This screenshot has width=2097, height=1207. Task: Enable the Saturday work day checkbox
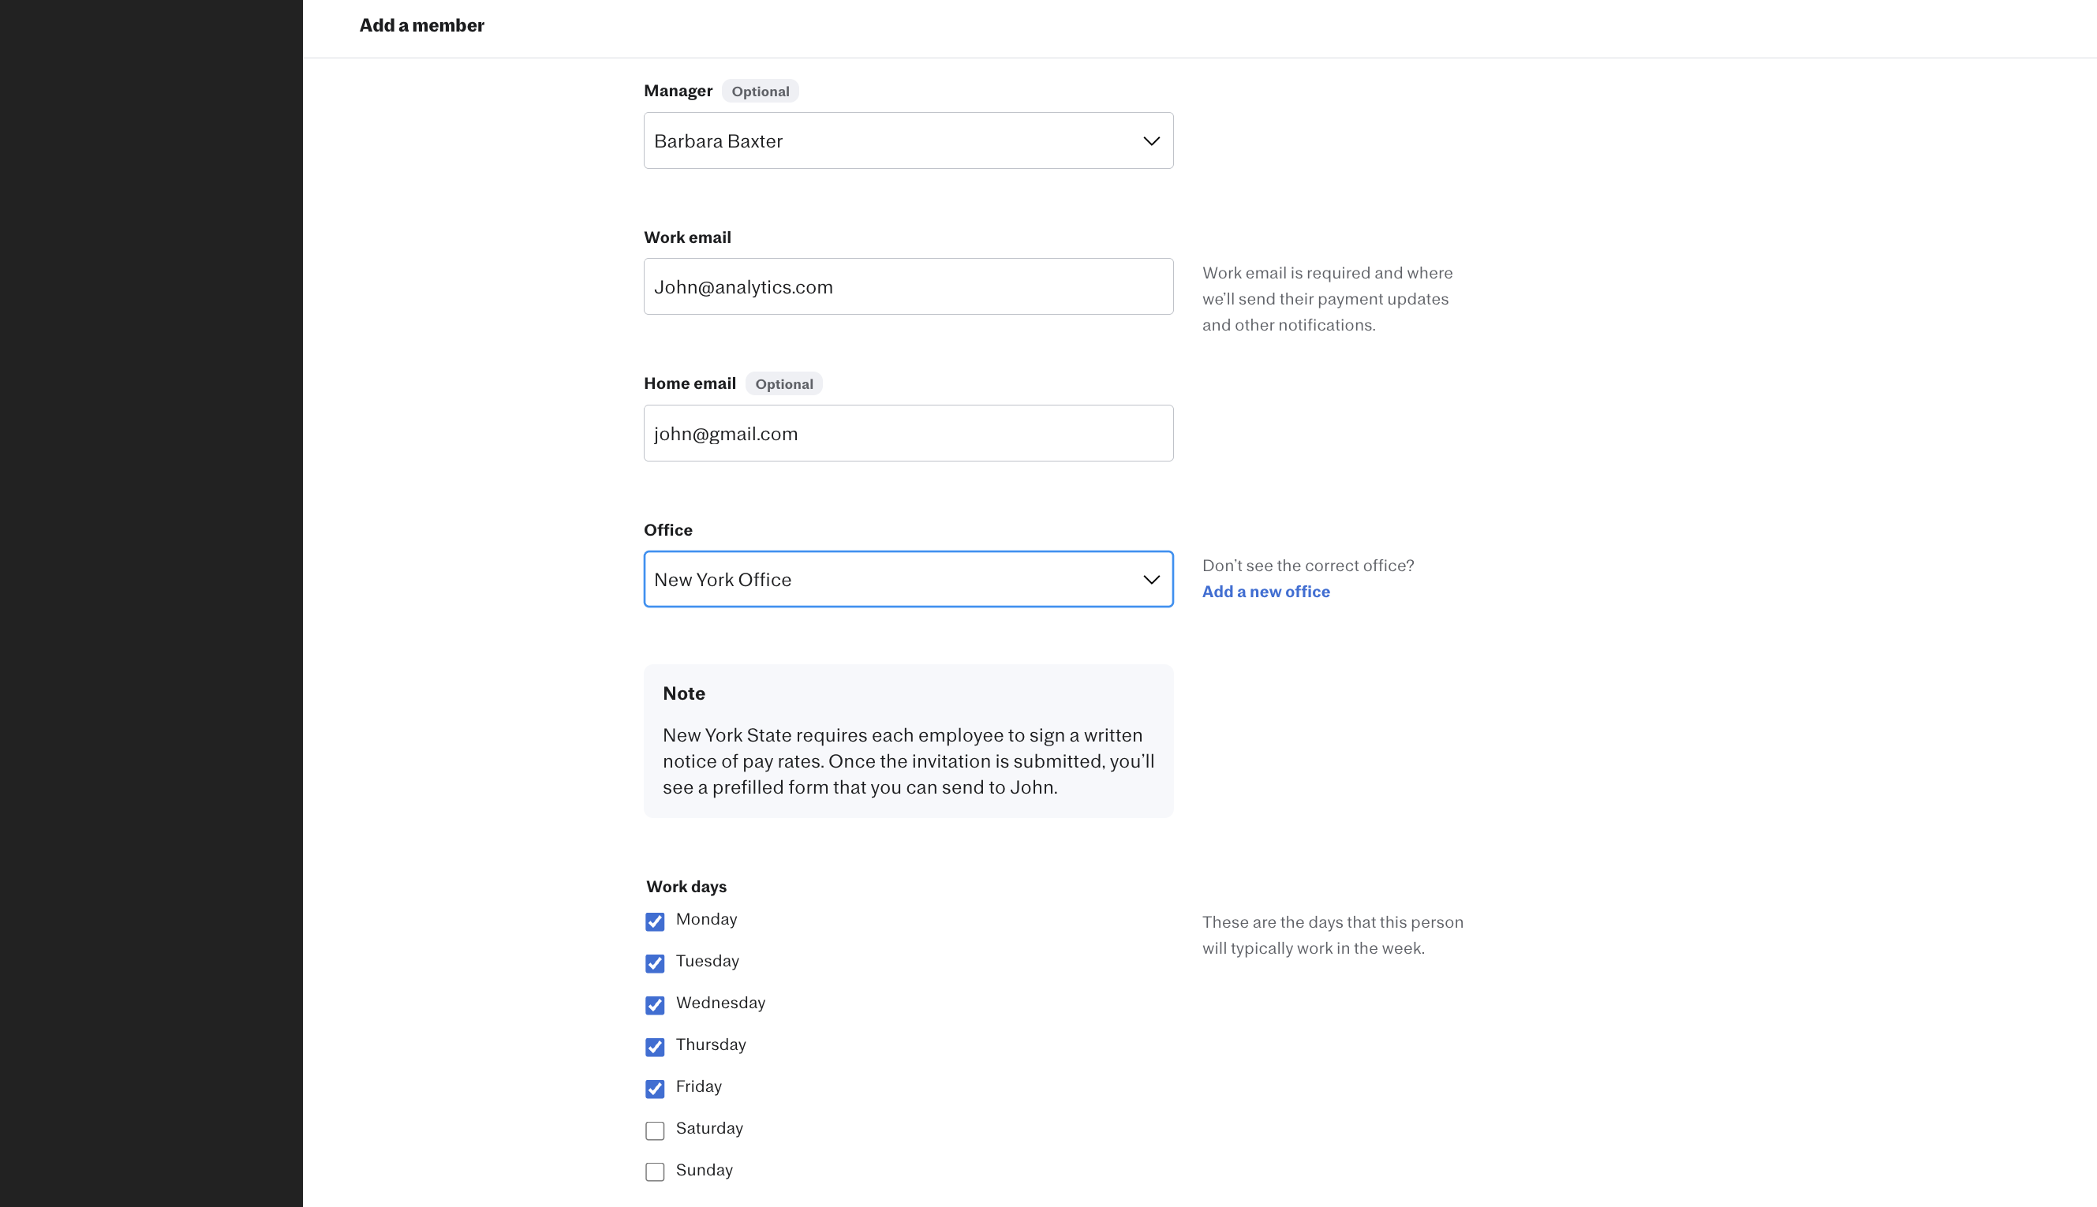pyautogui.click(x=655, y=1130)
